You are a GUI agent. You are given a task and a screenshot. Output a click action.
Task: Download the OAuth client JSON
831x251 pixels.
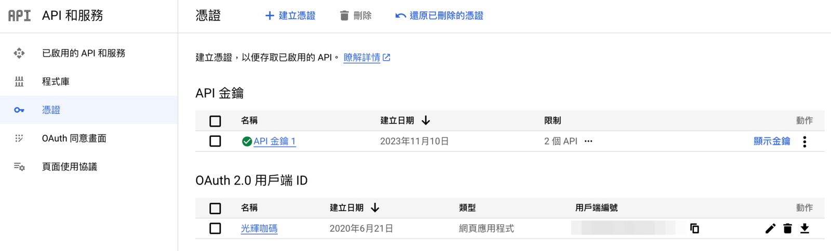[x=805, y=229]
